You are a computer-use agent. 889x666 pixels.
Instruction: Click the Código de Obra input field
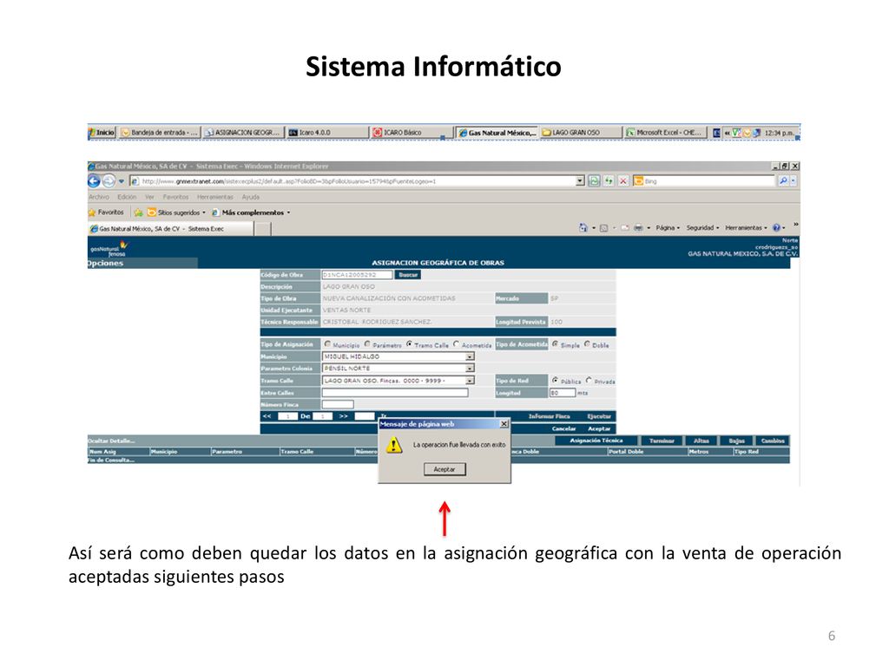(x=357, y=275)
